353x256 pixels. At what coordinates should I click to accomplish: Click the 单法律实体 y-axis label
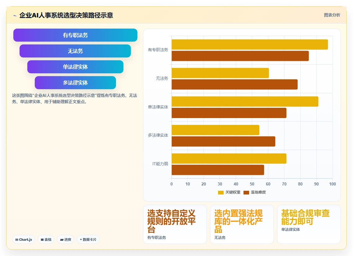click(158, 107)
